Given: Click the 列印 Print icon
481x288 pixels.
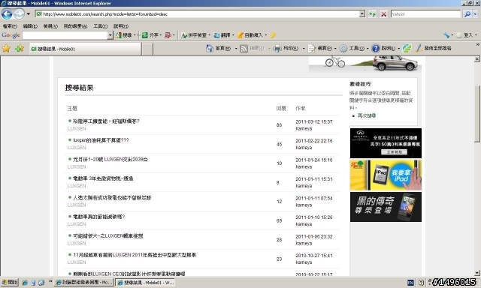Looking at the screenshot, I should 277,49.
